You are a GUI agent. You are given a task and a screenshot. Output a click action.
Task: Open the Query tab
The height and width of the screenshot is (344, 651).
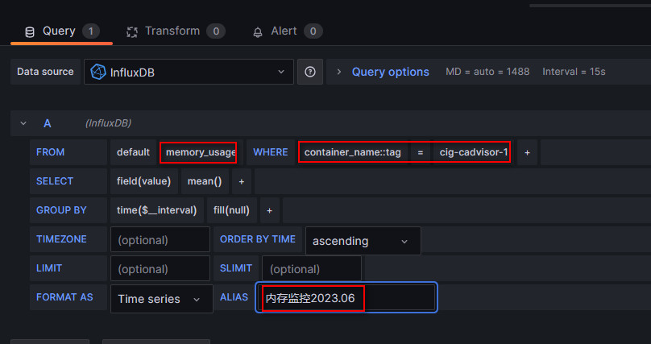coord(61,31)
